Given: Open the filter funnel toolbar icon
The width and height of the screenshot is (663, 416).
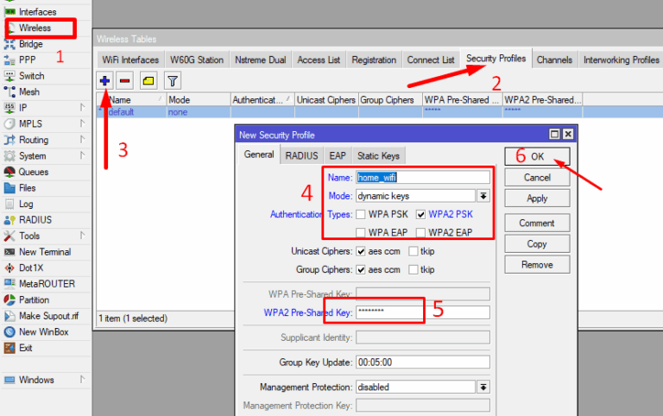Looking at the screenshot, I should [173, 81].
